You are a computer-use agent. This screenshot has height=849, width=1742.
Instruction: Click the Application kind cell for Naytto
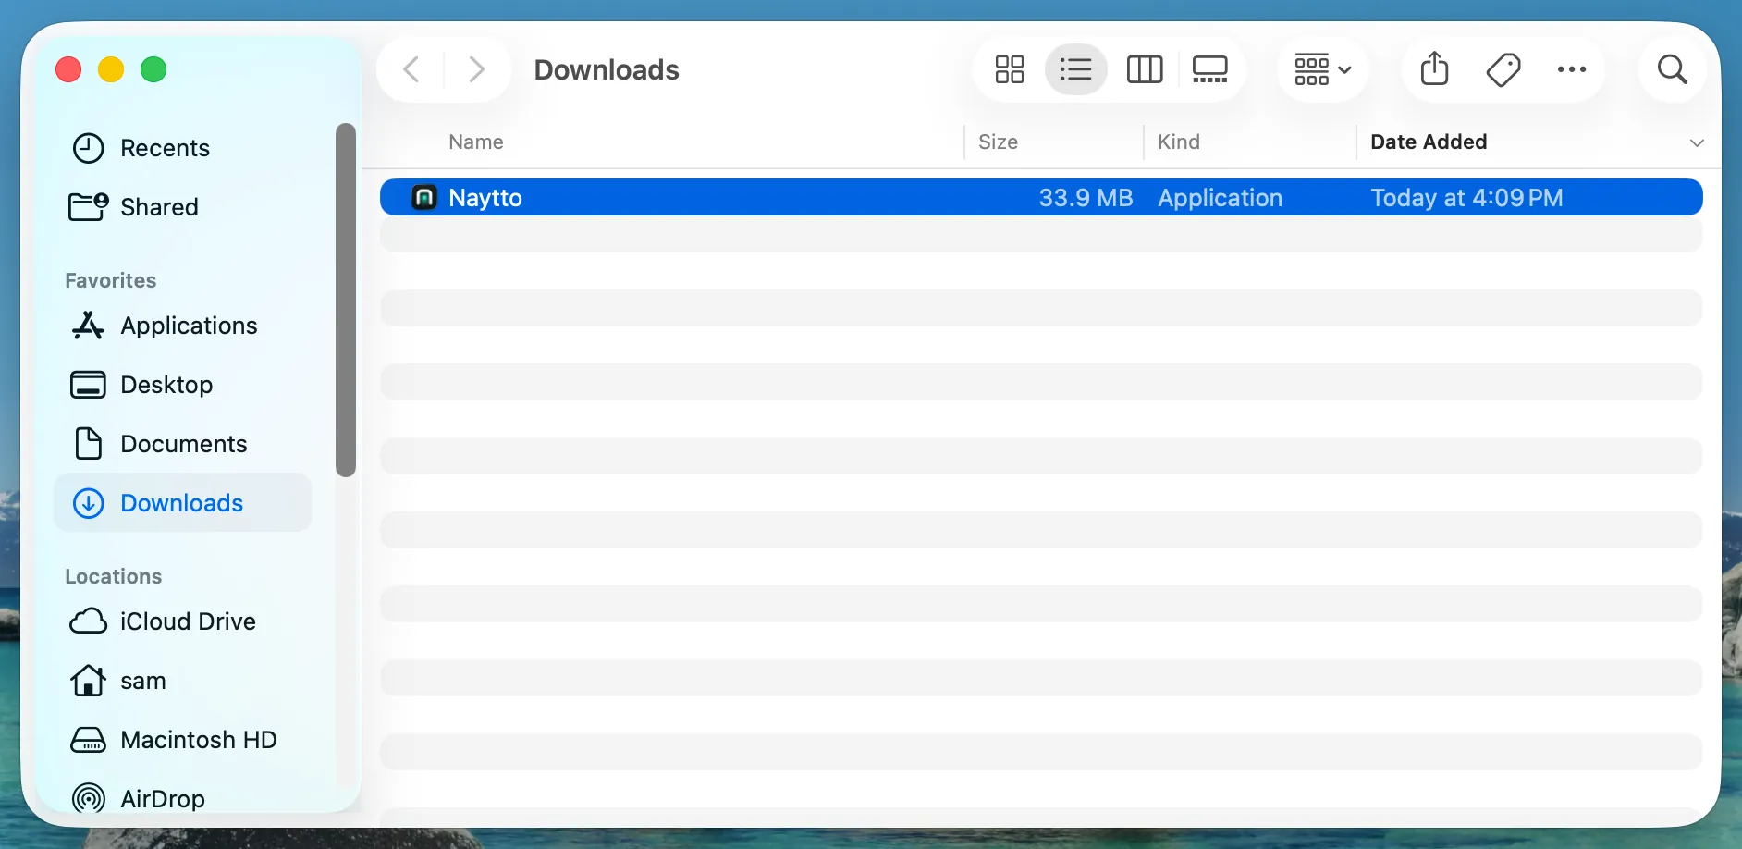(1220, 198)
